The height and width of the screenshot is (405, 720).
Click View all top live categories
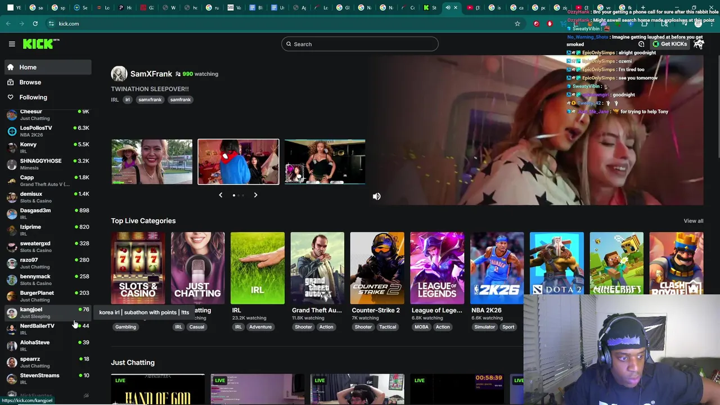(694, 221)
